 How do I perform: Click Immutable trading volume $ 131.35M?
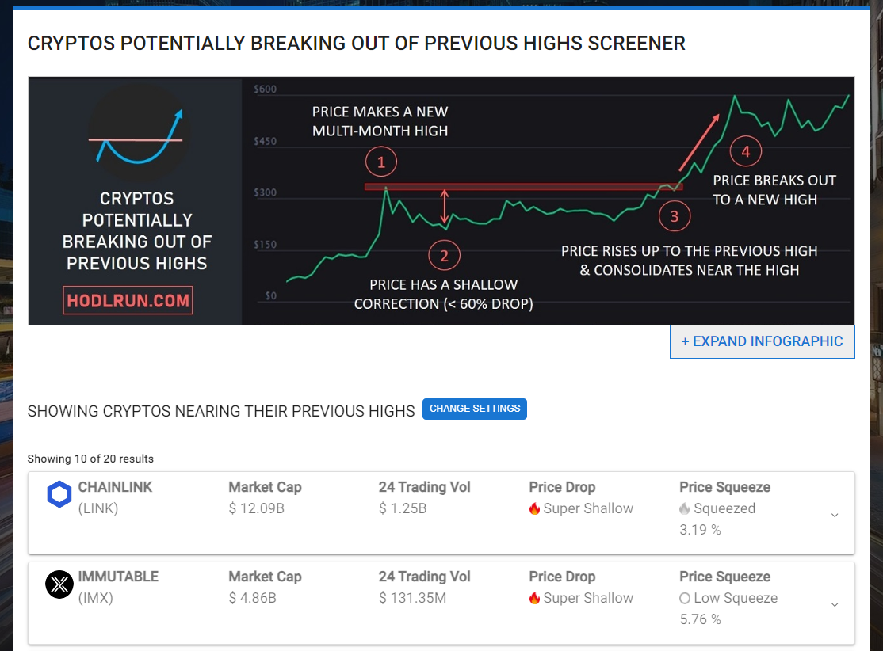point(412,598)
